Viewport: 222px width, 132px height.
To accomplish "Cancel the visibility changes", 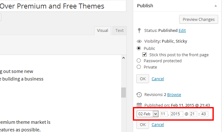I will coord(158,79).
